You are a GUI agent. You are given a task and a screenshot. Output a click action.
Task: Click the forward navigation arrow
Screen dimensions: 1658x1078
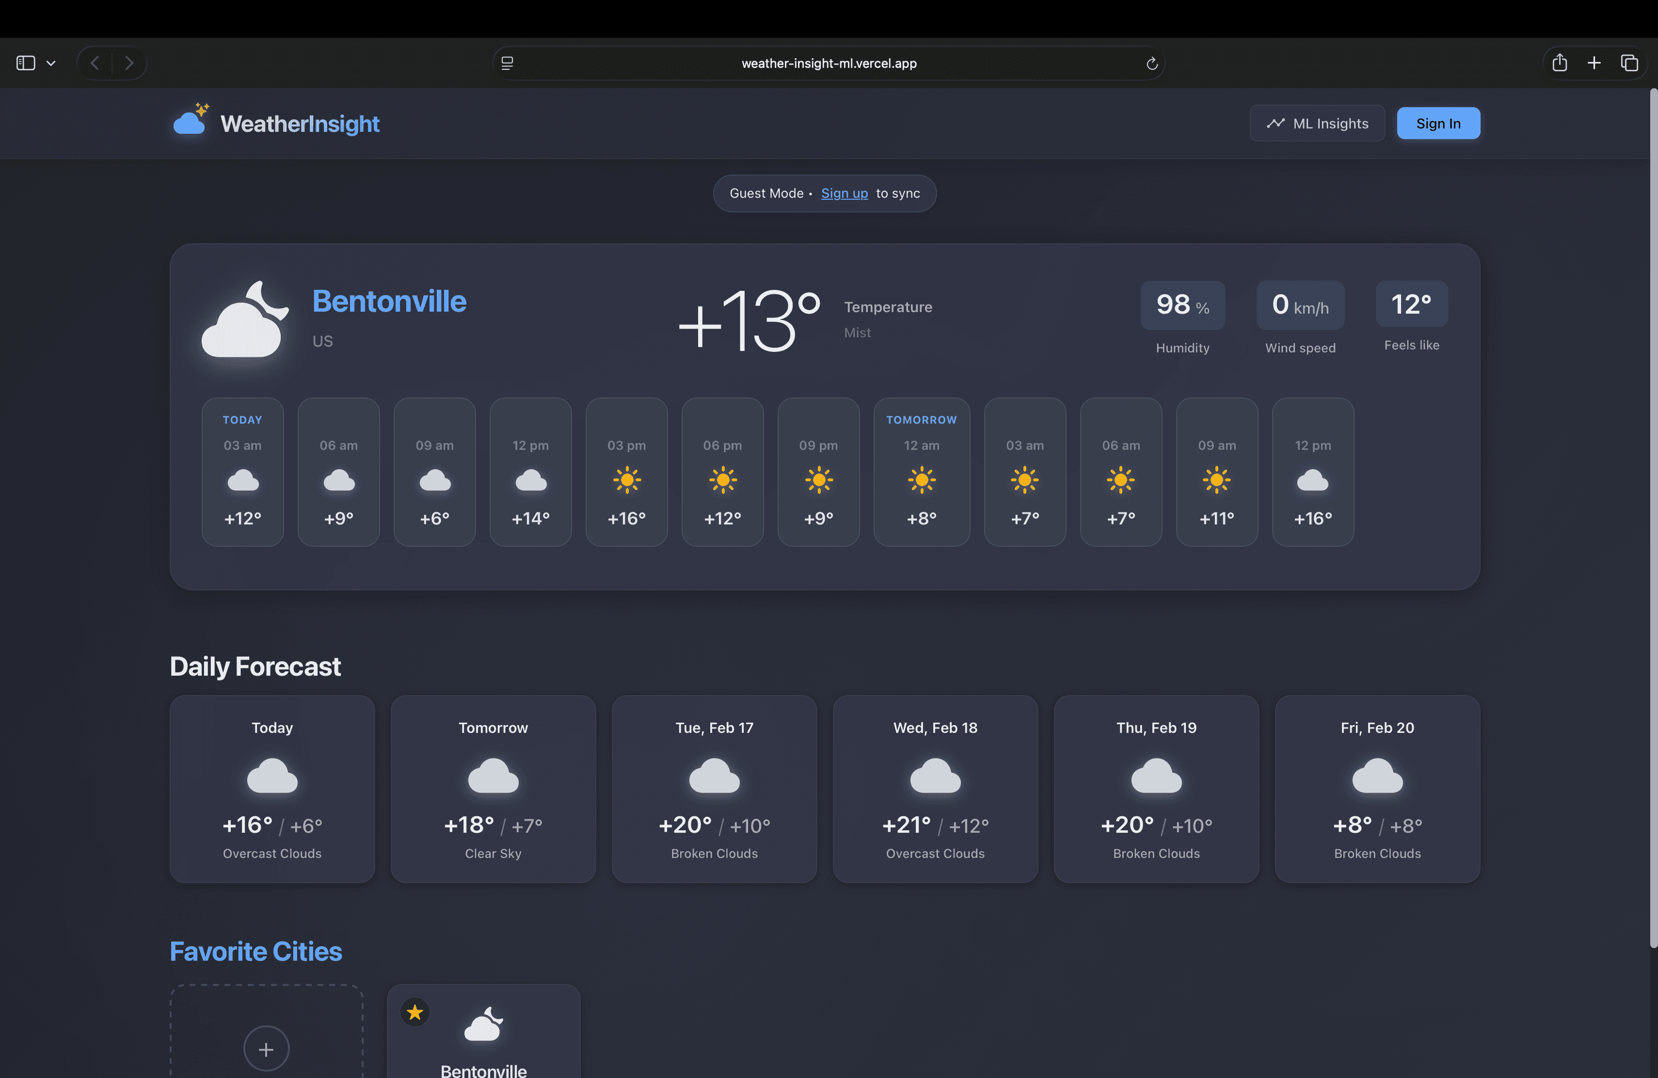(x=129, y=63)
